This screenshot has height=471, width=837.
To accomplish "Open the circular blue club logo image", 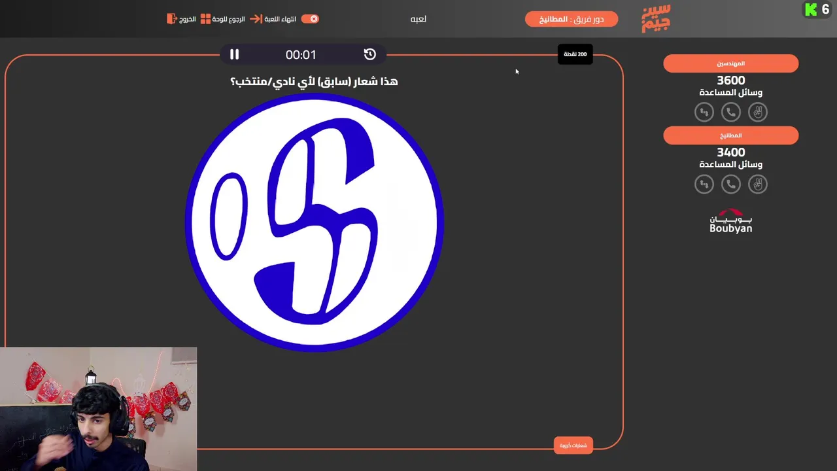I will [315, 222].
